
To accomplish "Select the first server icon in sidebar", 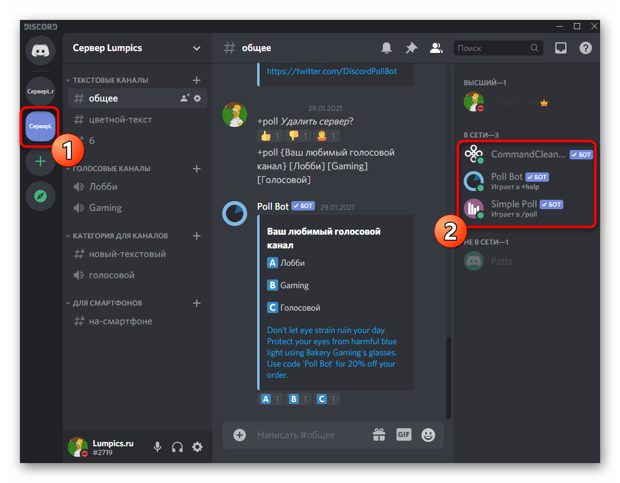I will pyautogui.click(x=40, y=91).
